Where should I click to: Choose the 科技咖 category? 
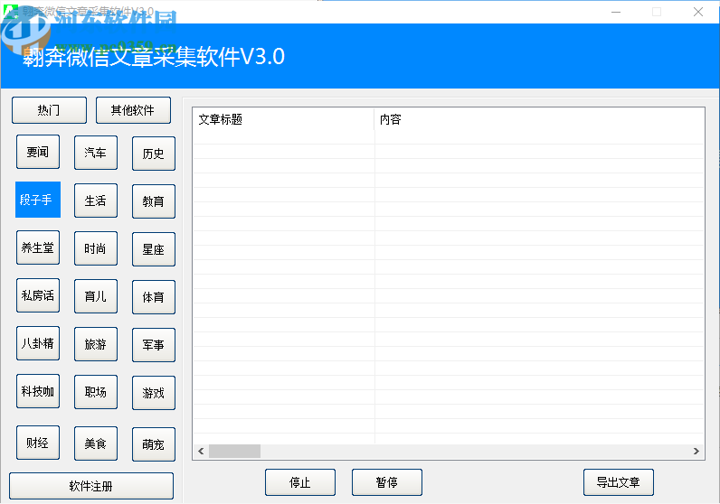tap(38, 391)
